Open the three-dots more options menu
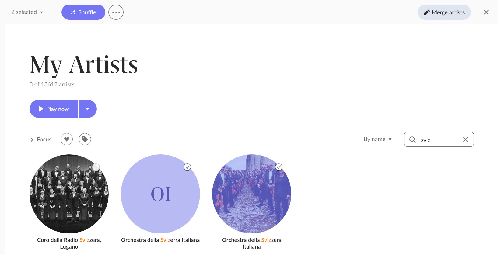This screenshot has height=255, width=498. point(116,12)
